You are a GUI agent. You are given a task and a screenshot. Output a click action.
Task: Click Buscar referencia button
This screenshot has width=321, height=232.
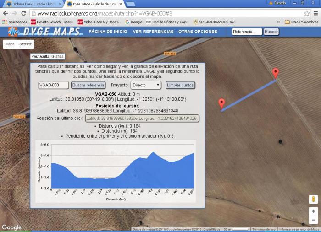[88, 85]
